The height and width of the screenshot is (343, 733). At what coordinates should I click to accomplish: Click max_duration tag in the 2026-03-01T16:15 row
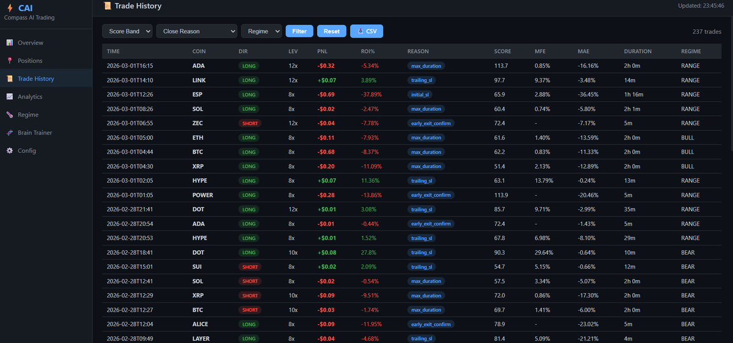click(x=426, y=66)
